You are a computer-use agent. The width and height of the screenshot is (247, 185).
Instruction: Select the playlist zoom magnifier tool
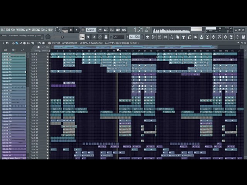[x=40, y=43]
